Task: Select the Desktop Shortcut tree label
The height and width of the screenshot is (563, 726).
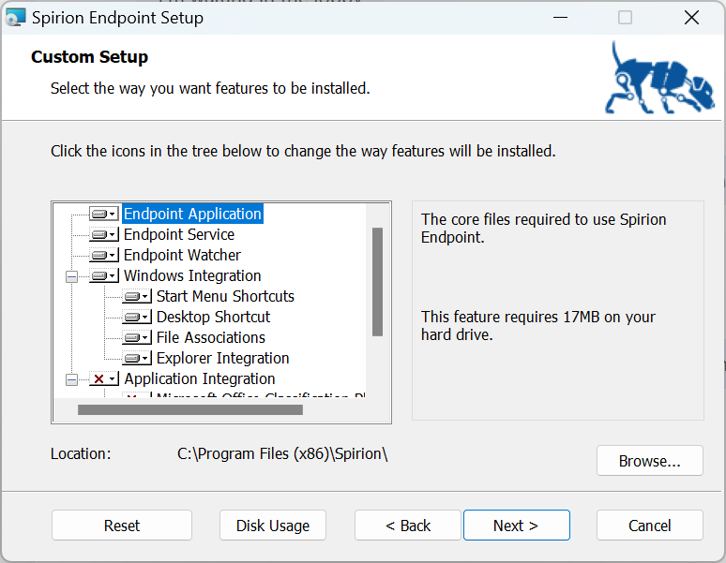Action: (213, 317)
